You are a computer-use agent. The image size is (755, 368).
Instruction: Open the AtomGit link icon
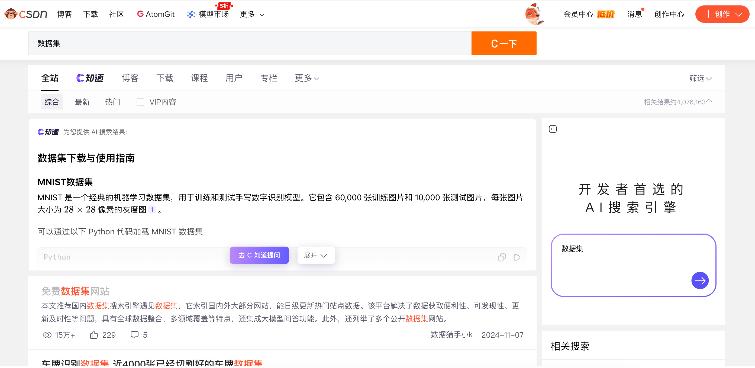click(x=140, y=14)
